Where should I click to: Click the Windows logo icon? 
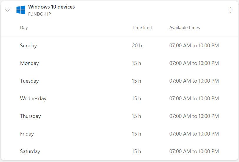pos(21,10)
